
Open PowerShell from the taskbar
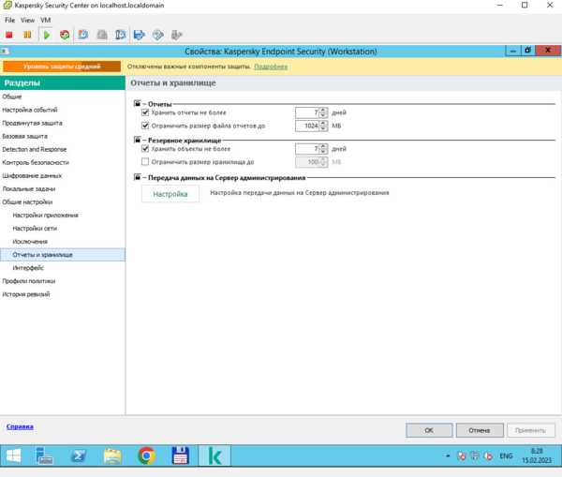click(x=79, y=456)
